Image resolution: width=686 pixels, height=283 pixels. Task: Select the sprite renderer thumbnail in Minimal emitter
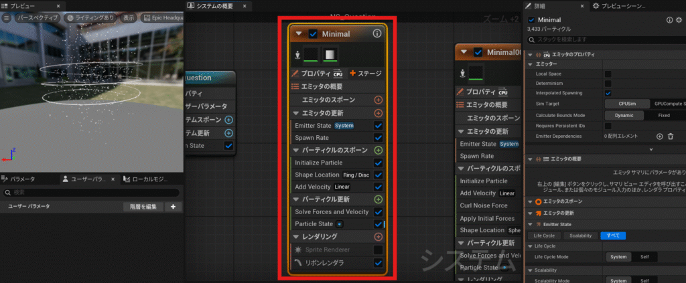coord(311,55)
